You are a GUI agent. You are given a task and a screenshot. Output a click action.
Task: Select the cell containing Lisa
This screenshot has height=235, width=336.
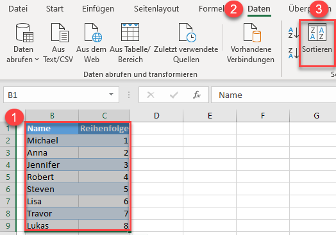click(x=52, y=202)
